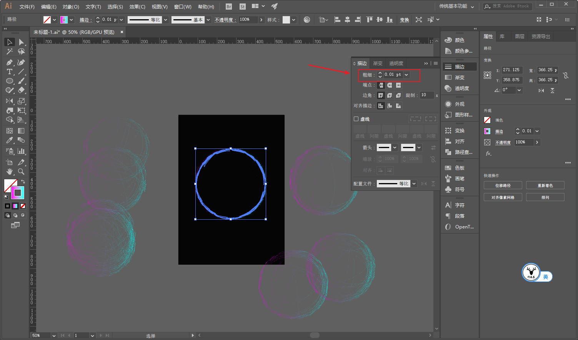Image resolution: width=578 pixels, height=340 pixels.
Task: Open the 文件 menu
Action: point(27,7)
